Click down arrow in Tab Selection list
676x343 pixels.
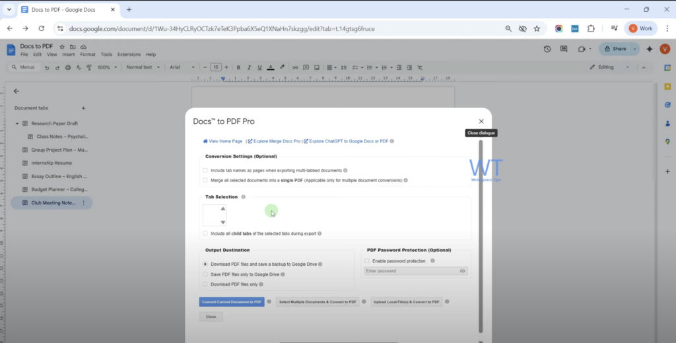tap(223, 222)
